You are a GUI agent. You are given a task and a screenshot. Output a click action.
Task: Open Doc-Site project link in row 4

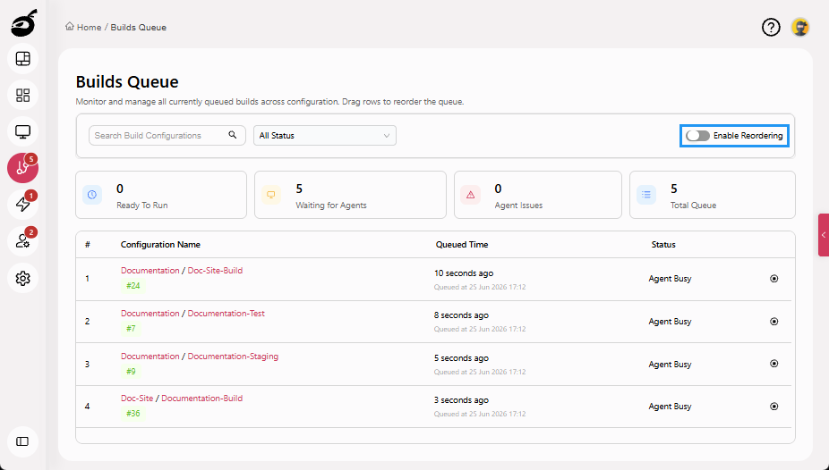[137, 399]
